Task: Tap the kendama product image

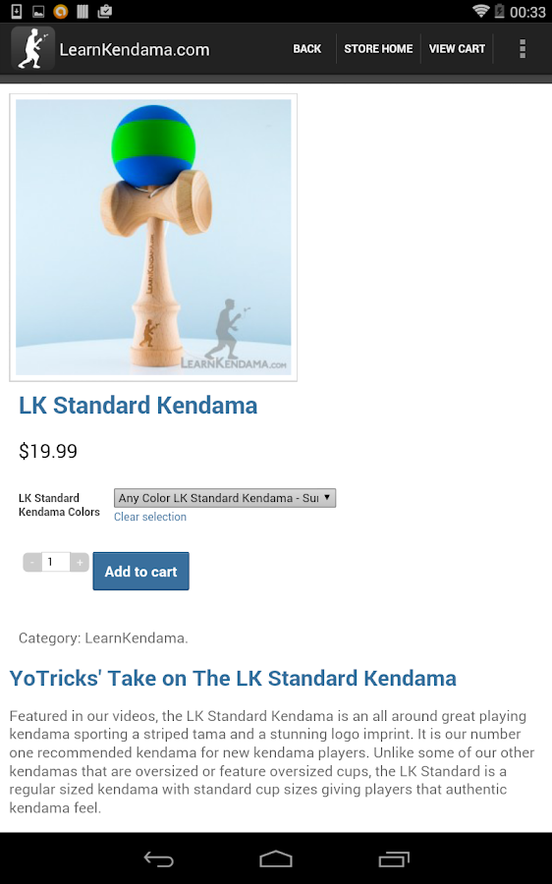Action: coord(153,238)
